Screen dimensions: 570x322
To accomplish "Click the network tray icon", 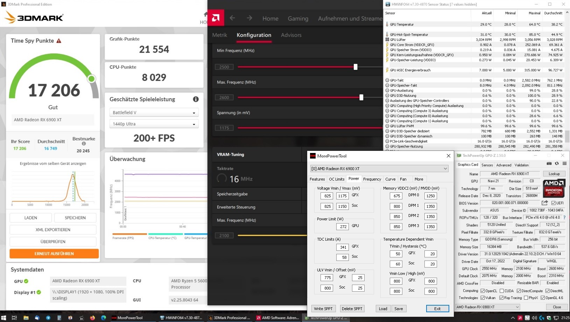I will (556, 318).
